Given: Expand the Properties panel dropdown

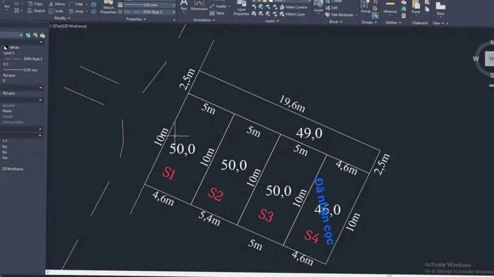Looking at the screenshot, I should click(135, 19).
